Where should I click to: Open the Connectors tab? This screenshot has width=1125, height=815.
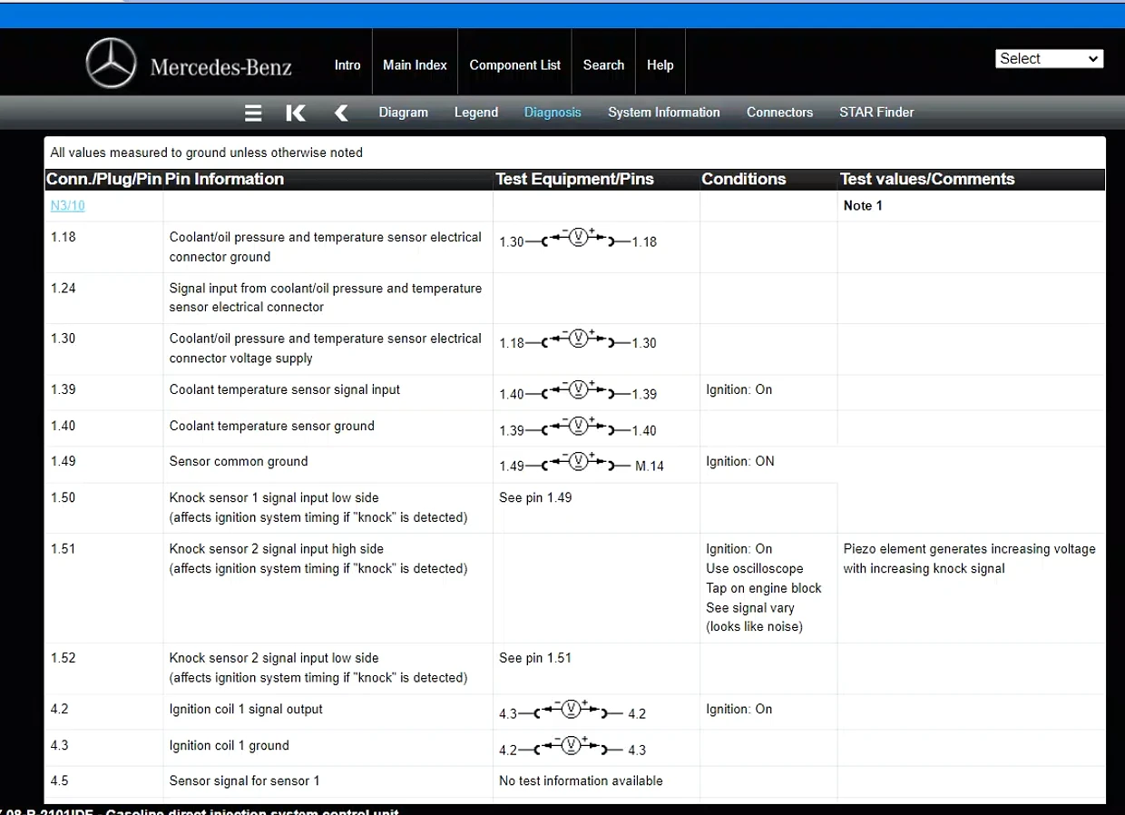point(779,113)
